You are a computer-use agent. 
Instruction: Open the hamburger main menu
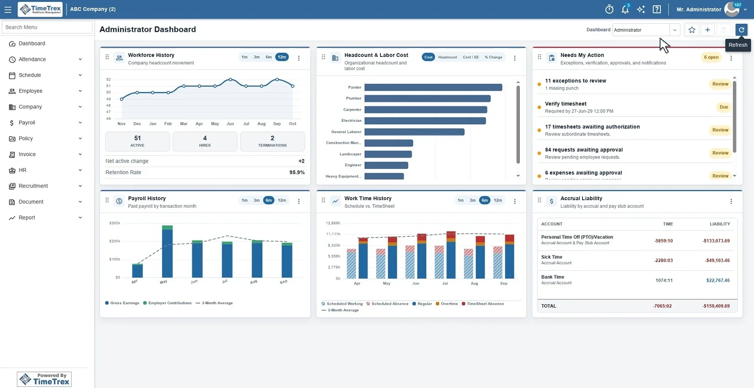(8, 9)
